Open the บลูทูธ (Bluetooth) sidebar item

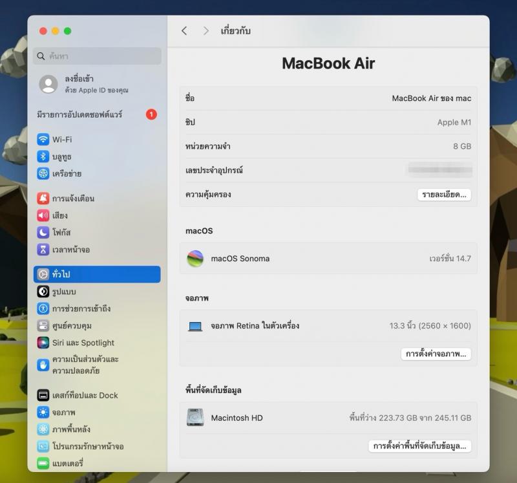[97, 156]
